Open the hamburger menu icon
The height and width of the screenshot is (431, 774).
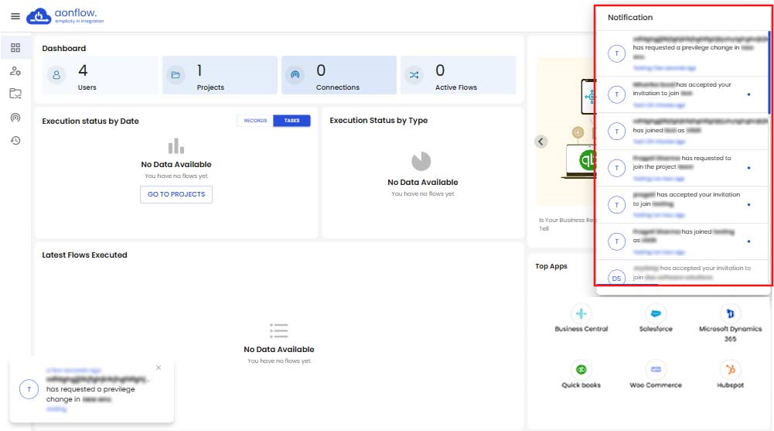15,16
